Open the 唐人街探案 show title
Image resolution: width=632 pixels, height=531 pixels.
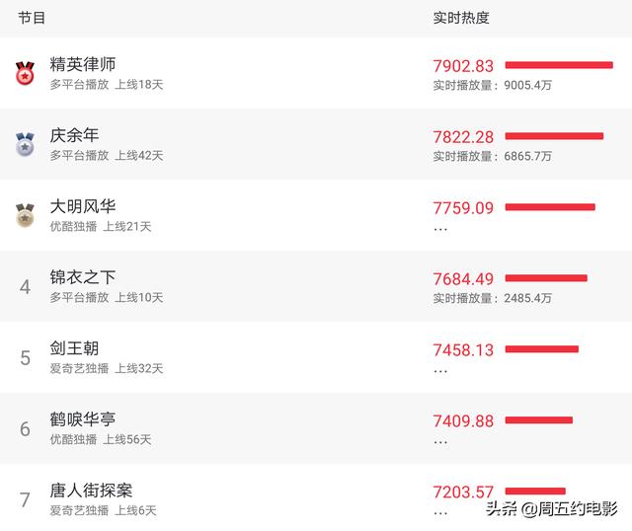pyautogui.click(x=91, y=491)
